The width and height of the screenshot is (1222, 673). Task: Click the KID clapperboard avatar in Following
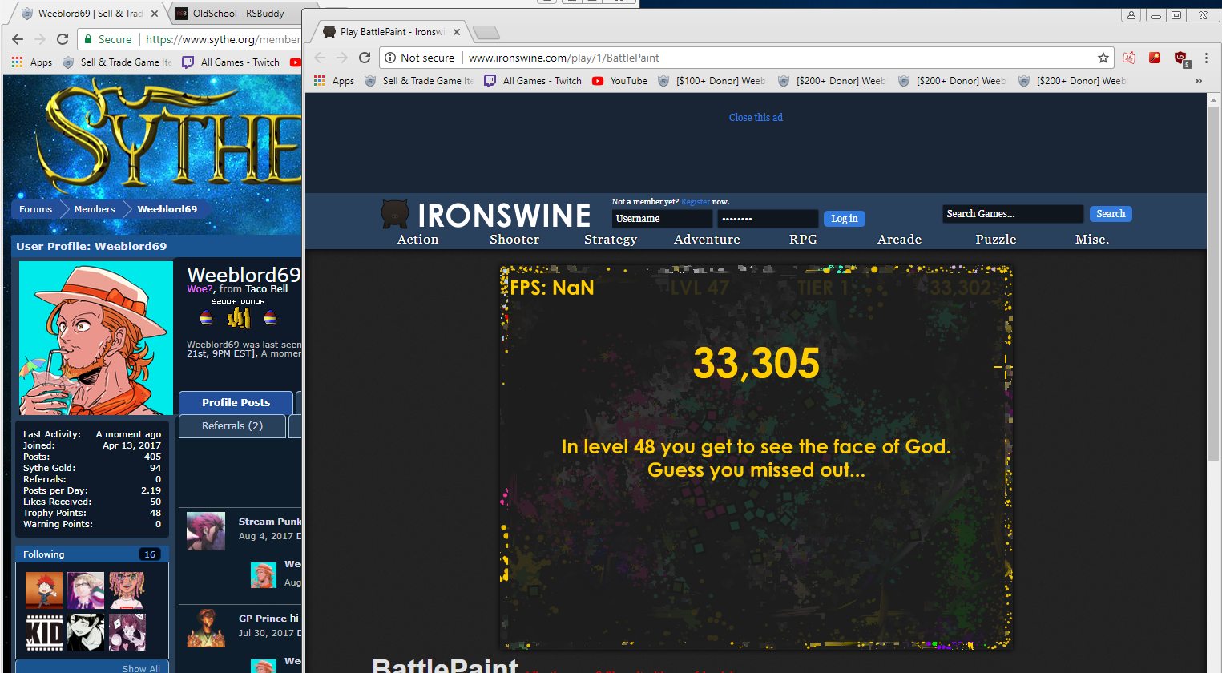(44, 632)
